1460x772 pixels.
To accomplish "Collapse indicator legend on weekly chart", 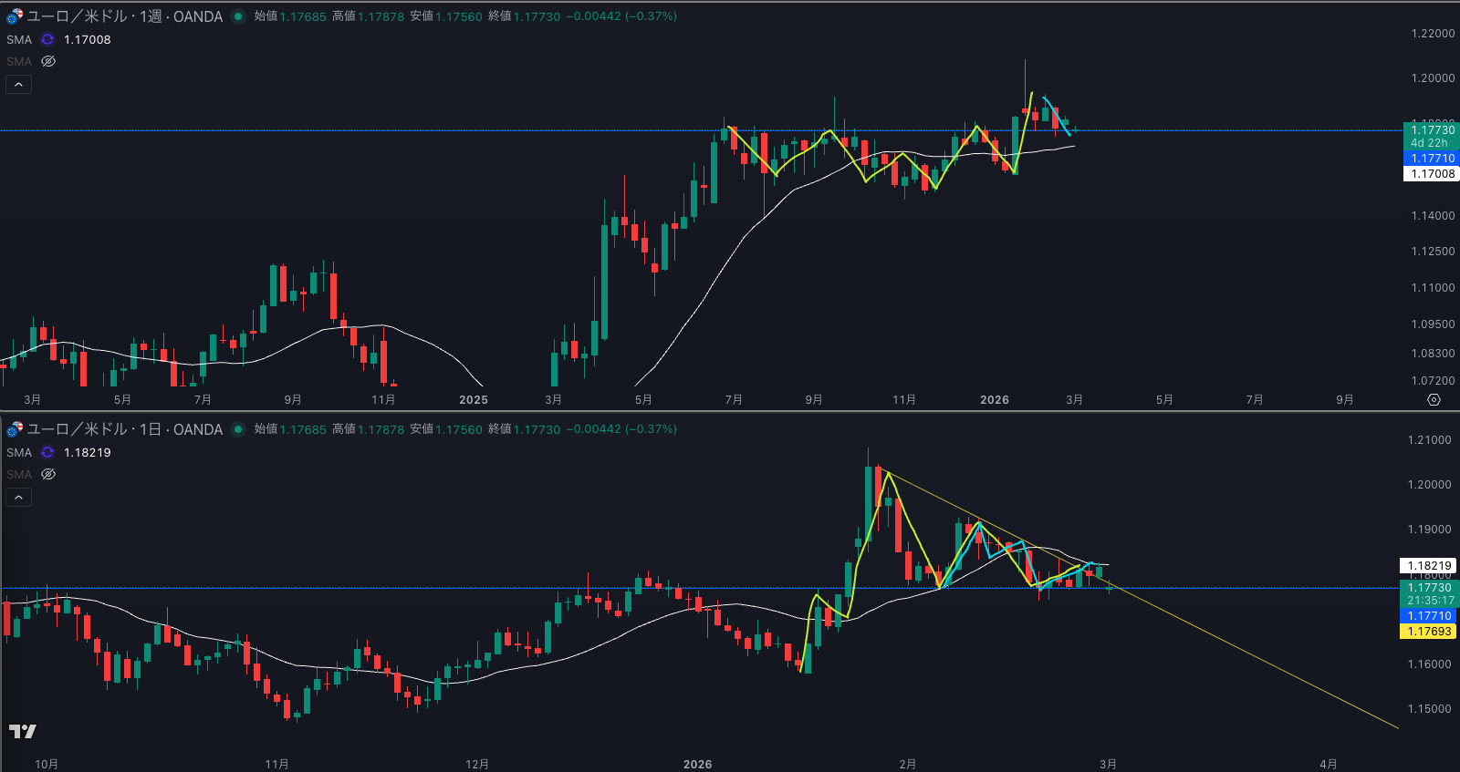I will [x=18, y=85].
